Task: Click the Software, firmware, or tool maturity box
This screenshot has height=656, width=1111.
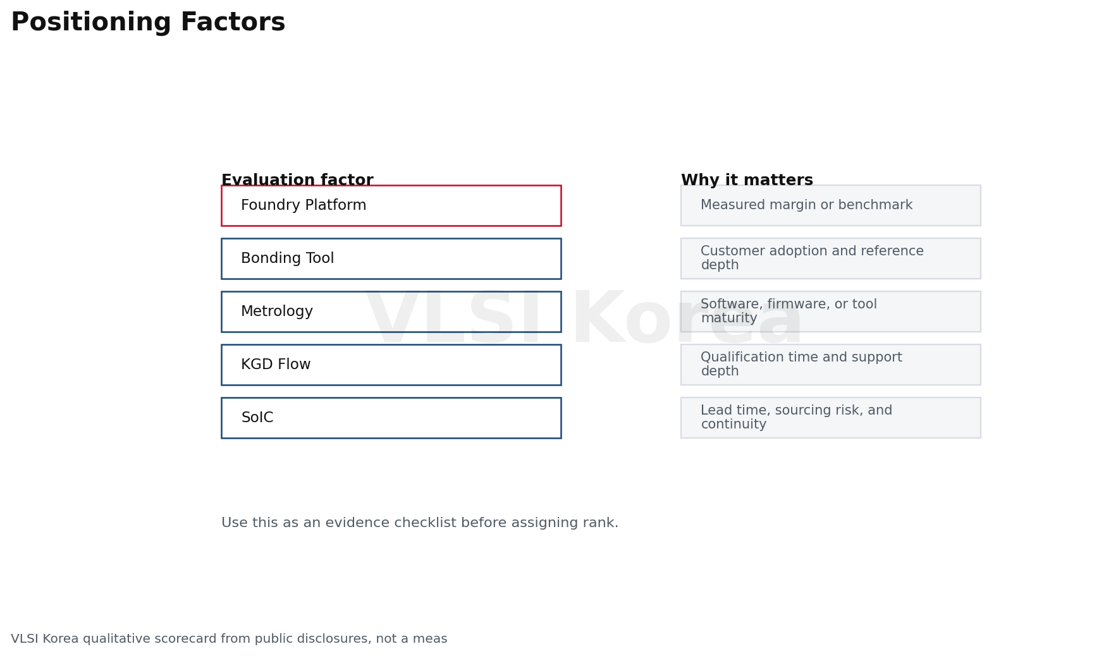Action: pyautogui.click(x=830, y=312)
